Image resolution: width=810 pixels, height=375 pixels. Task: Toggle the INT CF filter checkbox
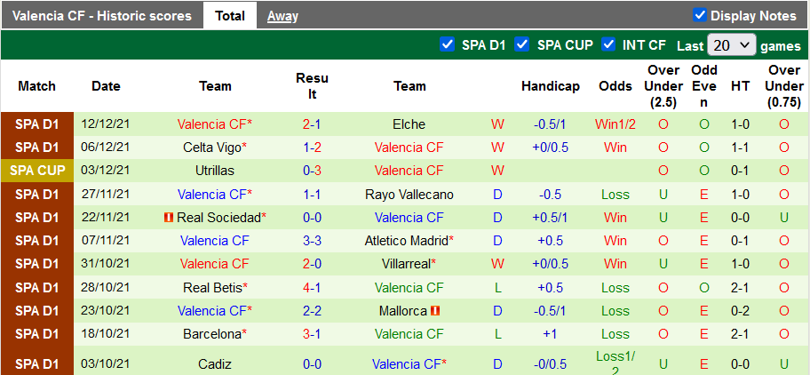coord(609,44)
